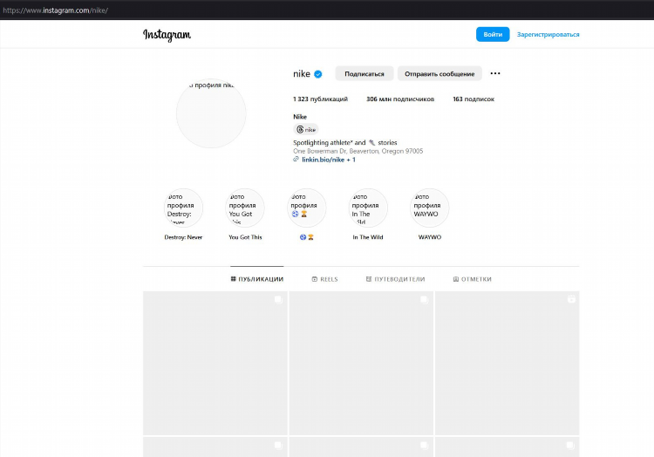
Task: Click Отправить сообщение button
Action: 439,74
